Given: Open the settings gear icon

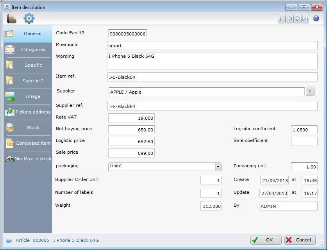Looking at the screenshot, I should 29,18.
